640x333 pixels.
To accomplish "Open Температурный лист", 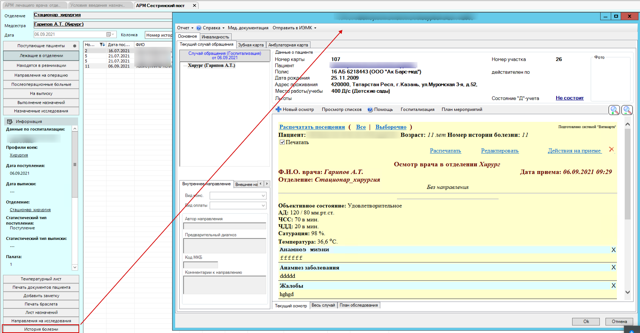I will tap(41, 279).
